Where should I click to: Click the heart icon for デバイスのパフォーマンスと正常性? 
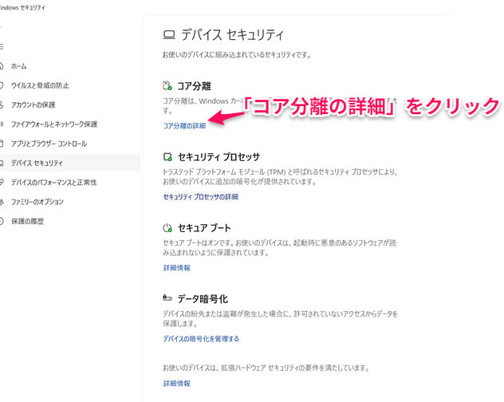(2, 183)
